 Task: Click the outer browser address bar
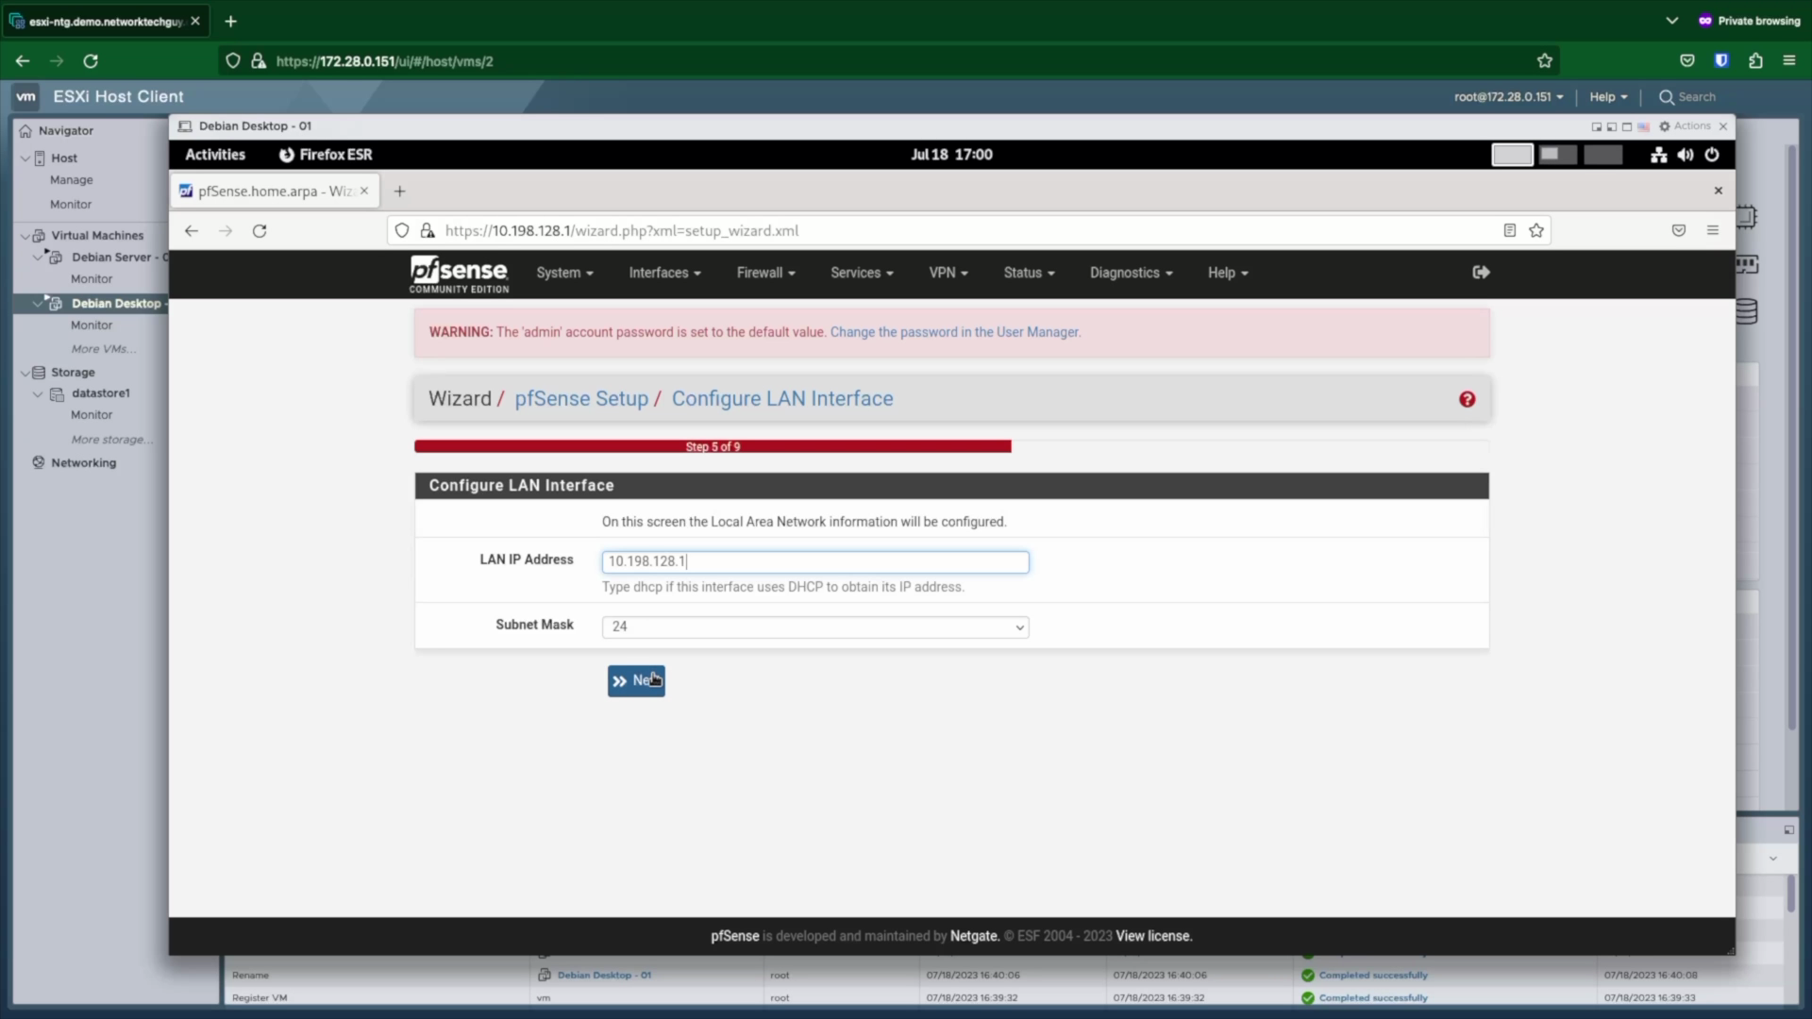[x=887, y=61]
